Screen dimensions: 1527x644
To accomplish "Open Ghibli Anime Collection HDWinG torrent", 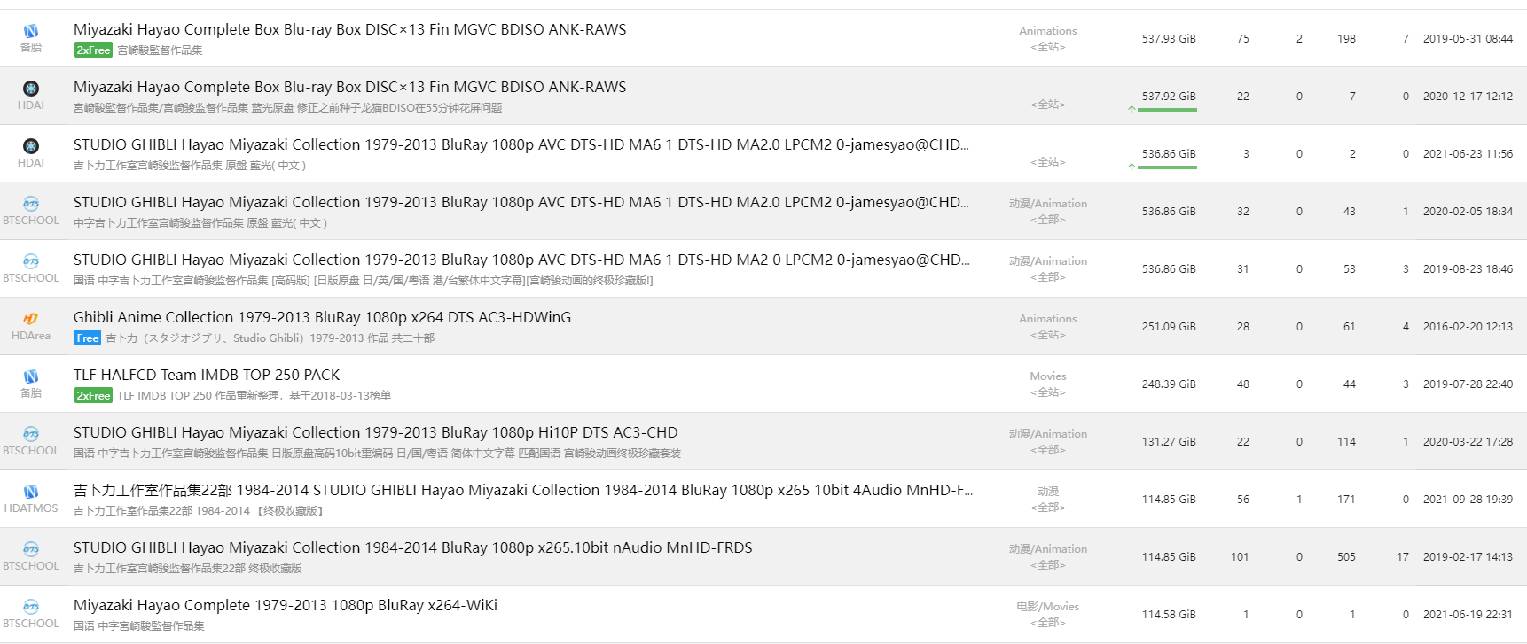I will click(322, 317).
